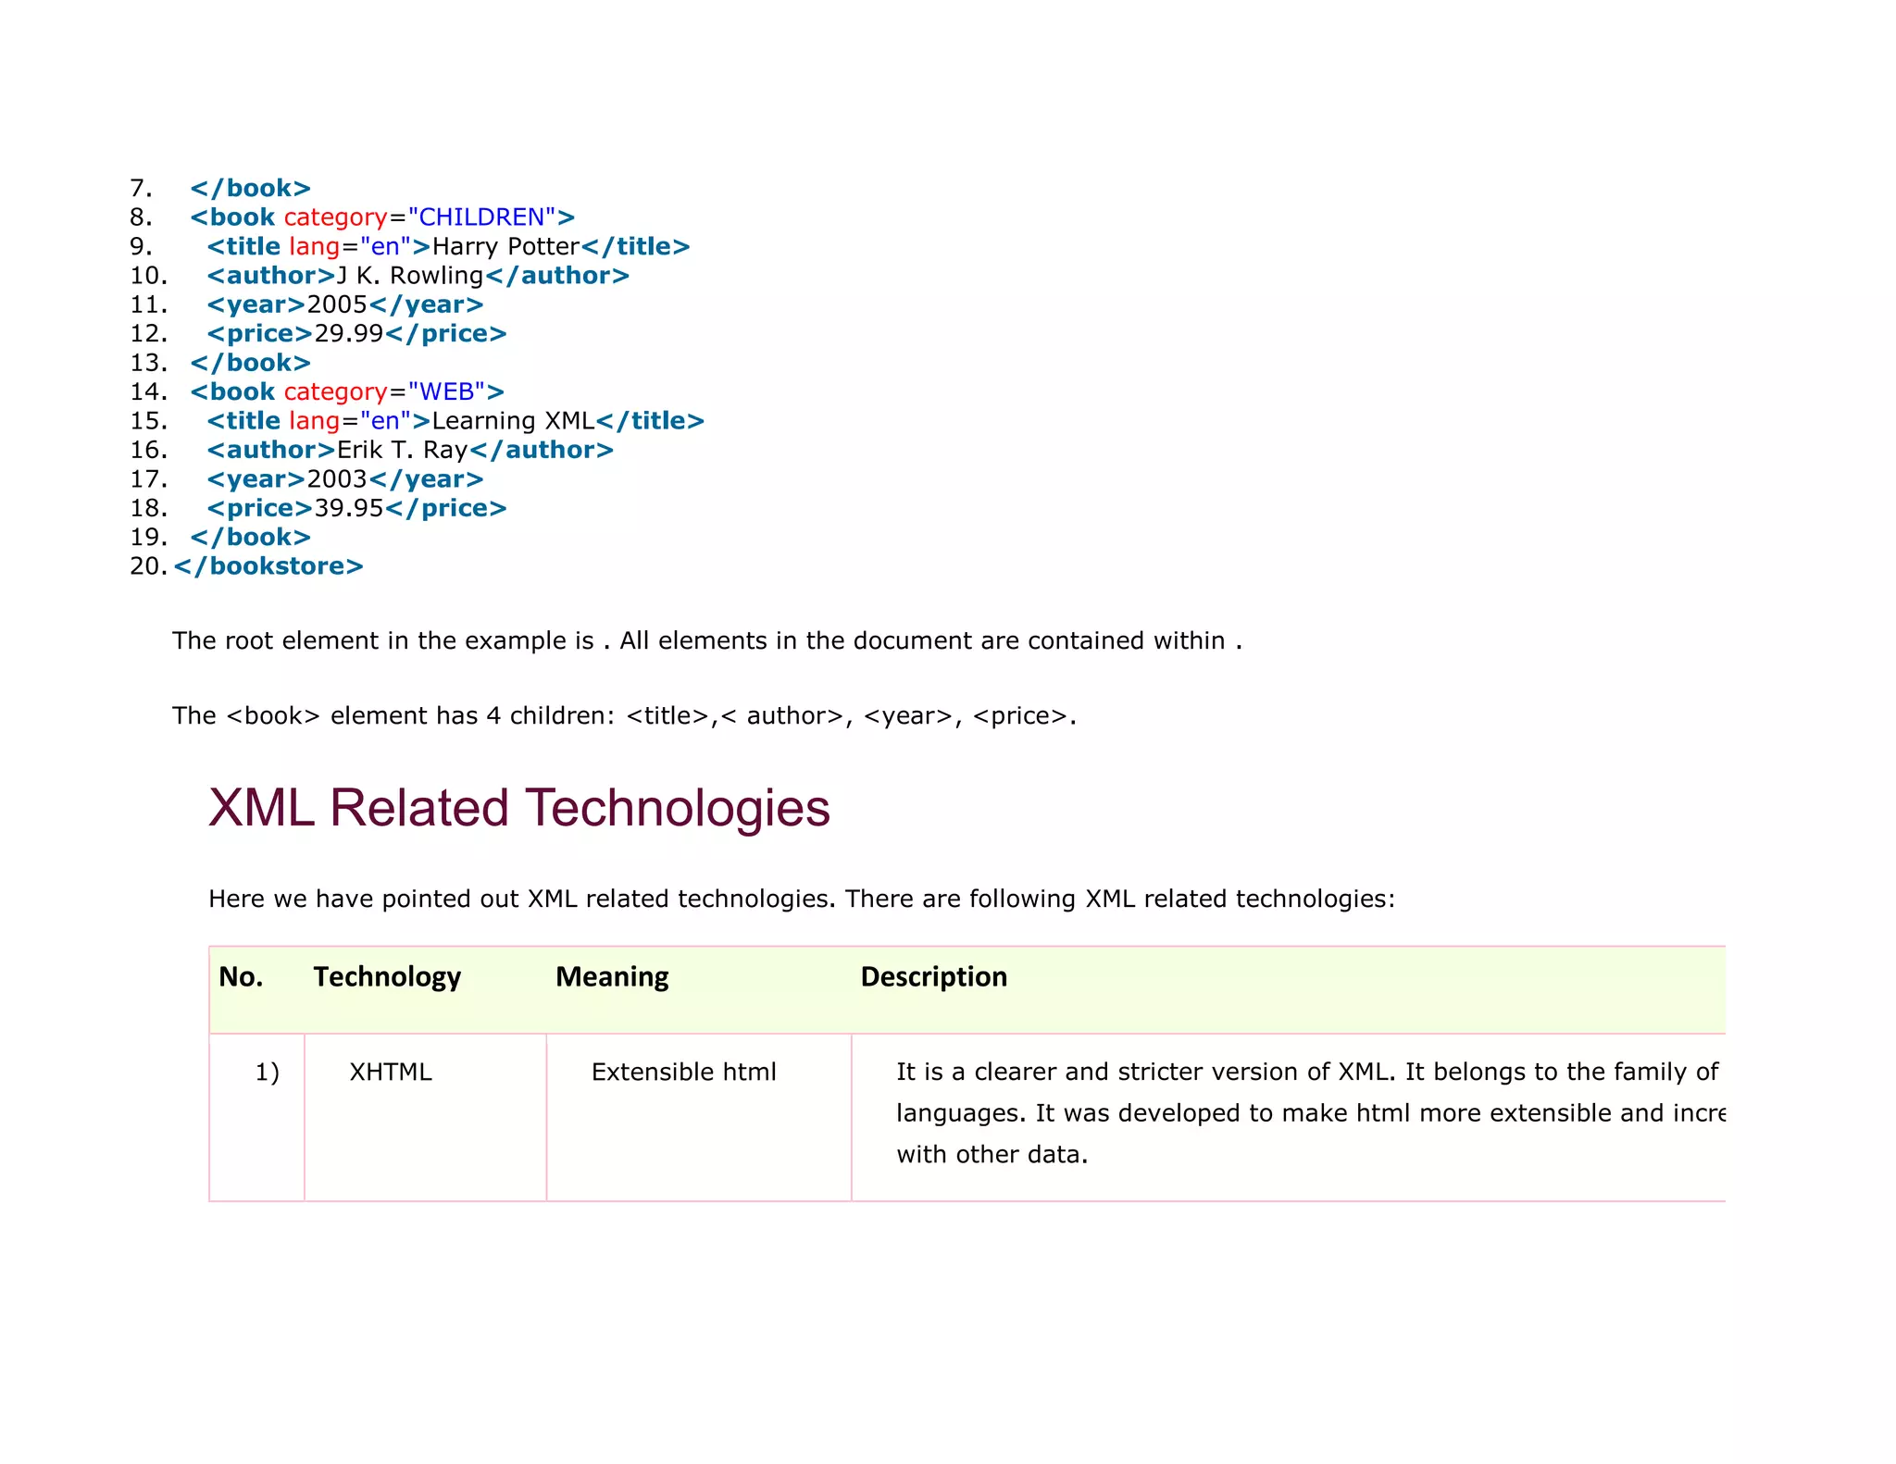Click the sentence starting 'The root element'
This screenshot has height=1464, width=1896.
point(706,641)
